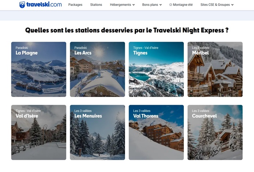Expand the Hébergements dropdown chevron
This screenshot has height=172, width=254.
pyautogui.click(x=134, y=5)
